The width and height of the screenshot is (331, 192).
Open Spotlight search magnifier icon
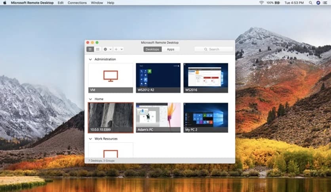(x=310, y=3)
